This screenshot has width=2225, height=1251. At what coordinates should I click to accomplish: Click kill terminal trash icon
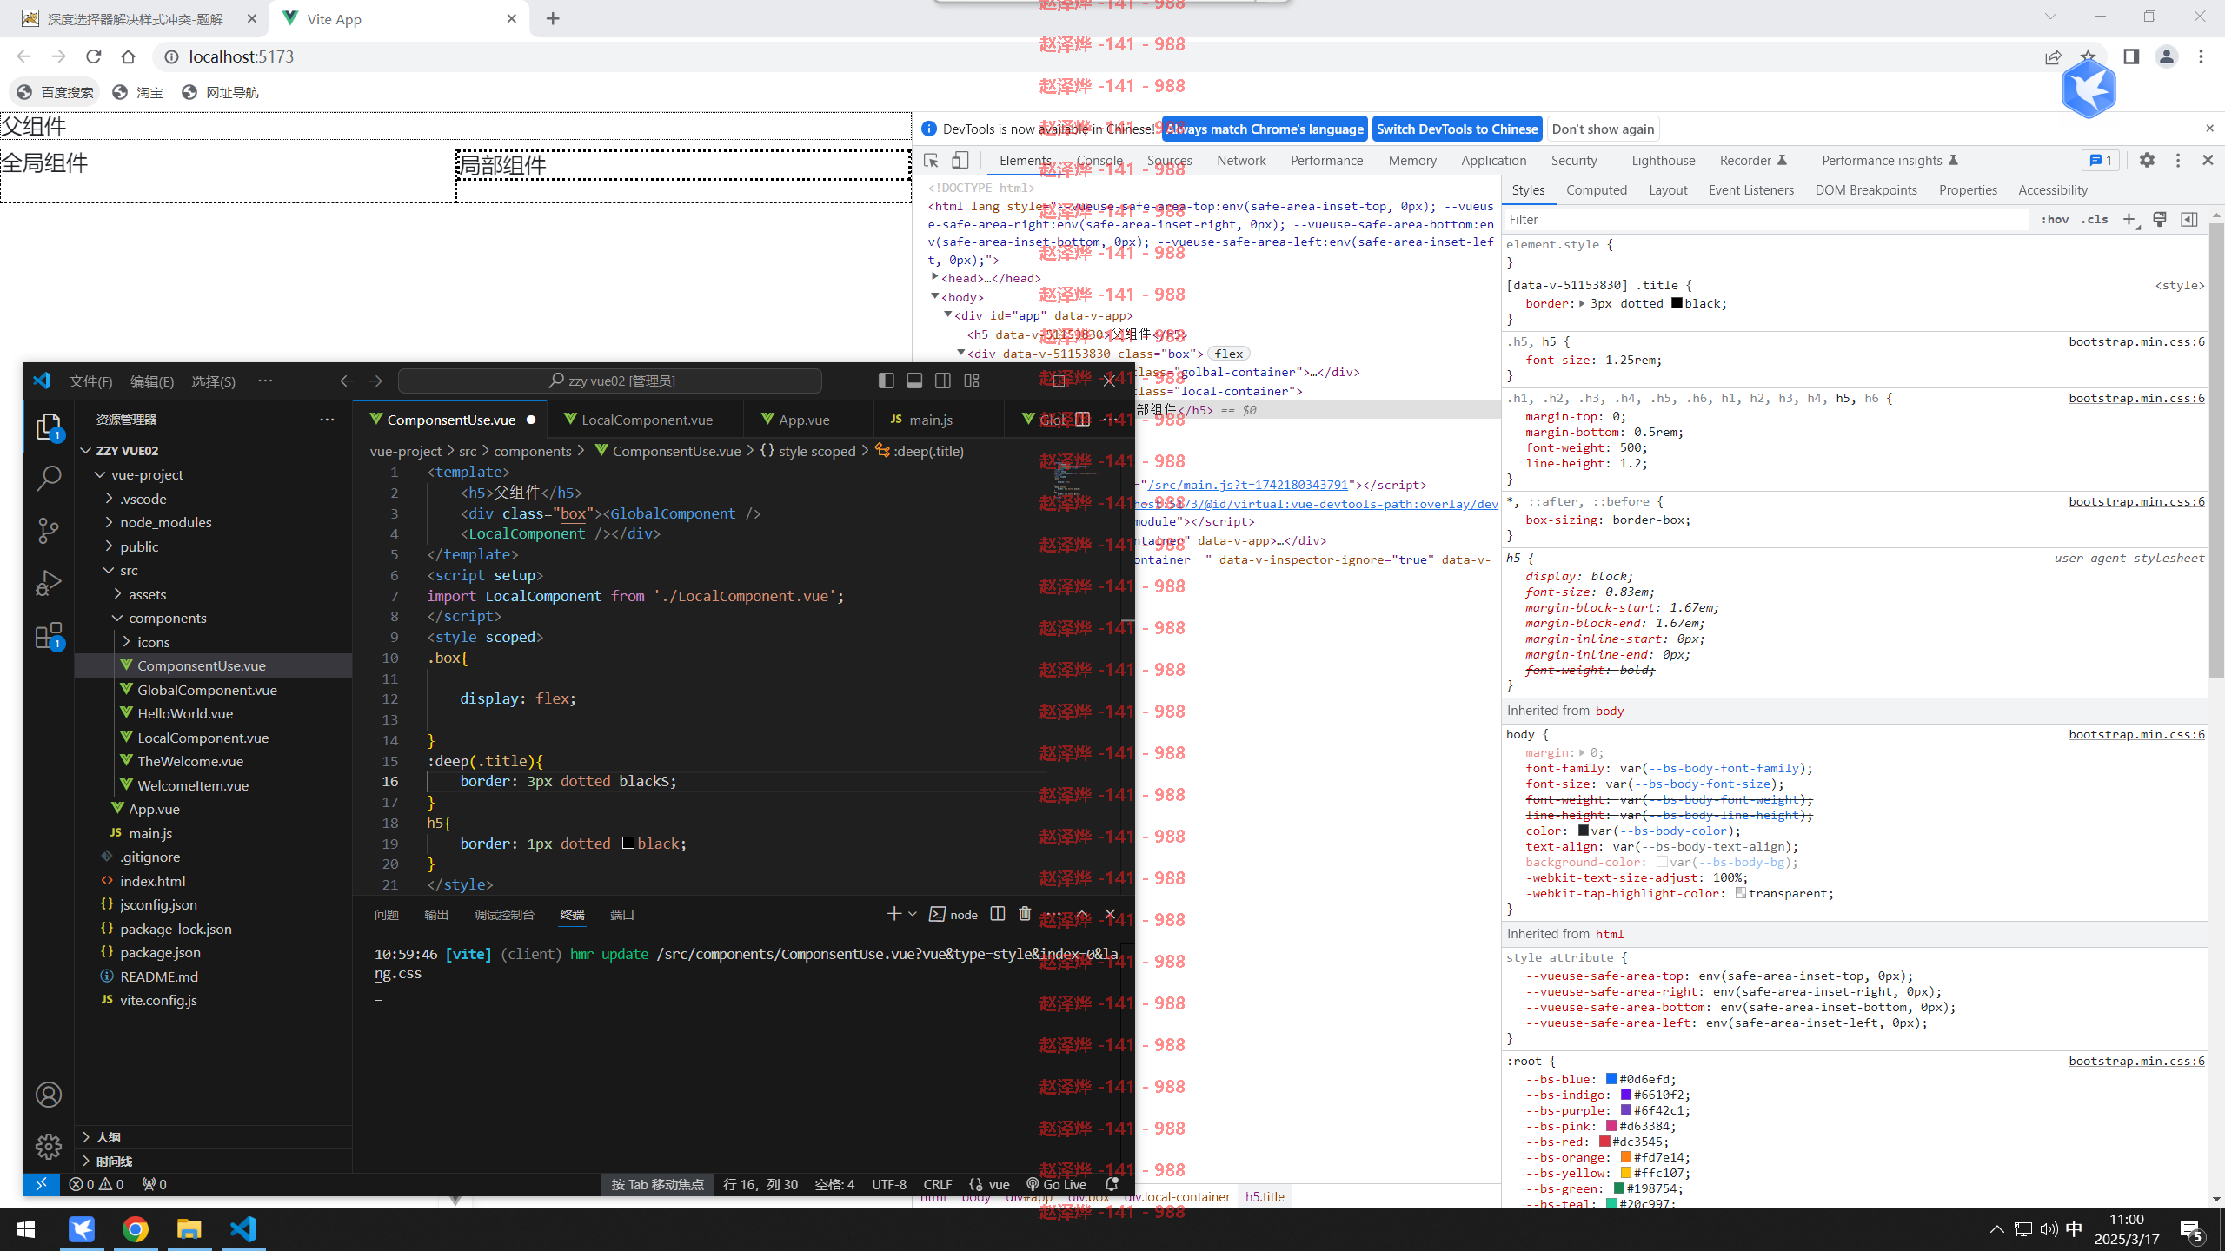(x=1025, y=914)
